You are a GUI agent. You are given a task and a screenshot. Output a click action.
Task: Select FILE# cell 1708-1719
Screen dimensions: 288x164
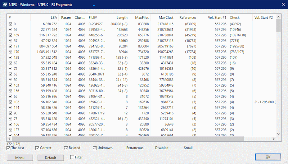(x=96, y=113)
